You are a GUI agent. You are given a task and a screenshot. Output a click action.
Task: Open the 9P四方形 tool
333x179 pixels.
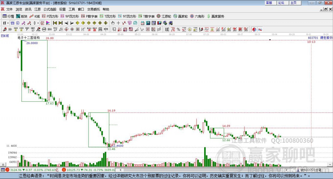pyautogui.click(x=70, y=16)
